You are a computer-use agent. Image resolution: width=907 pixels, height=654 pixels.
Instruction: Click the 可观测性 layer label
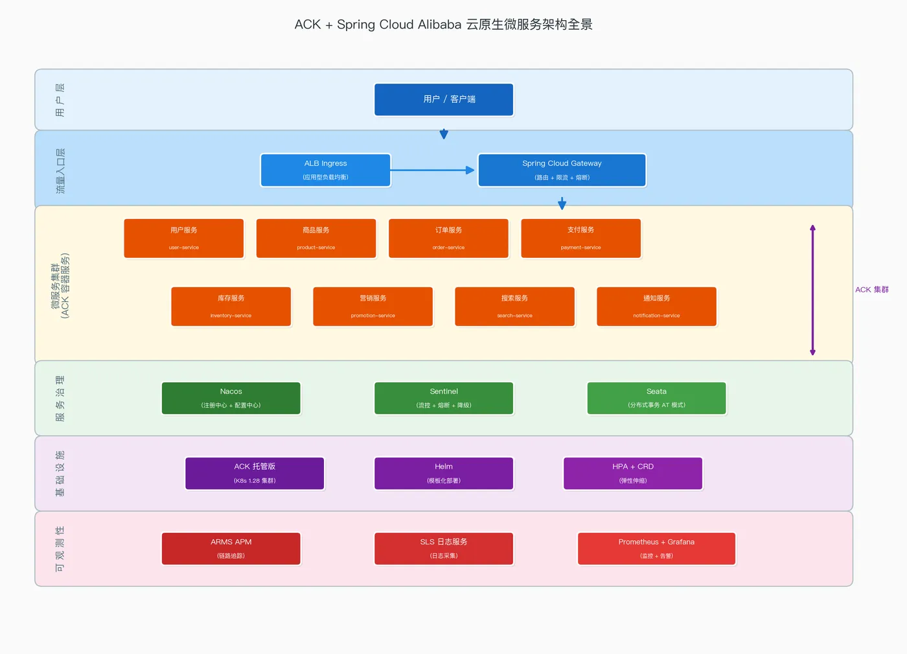pos(60,549)
